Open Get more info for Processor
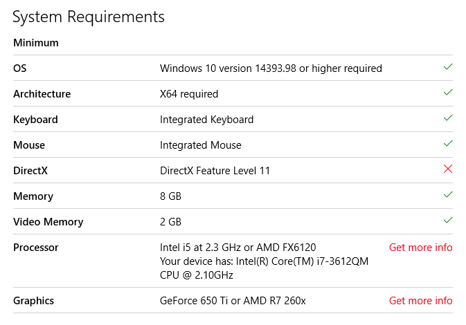 pos(420,248)
